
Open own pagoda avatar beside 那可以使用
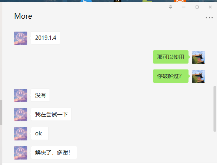tap(199, 57)
